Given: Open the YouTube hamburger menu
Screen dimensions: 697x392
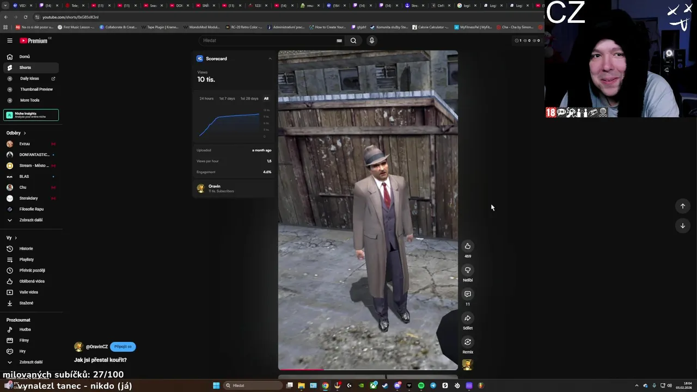Looking at the screenshot, I should tap(9, 40).
